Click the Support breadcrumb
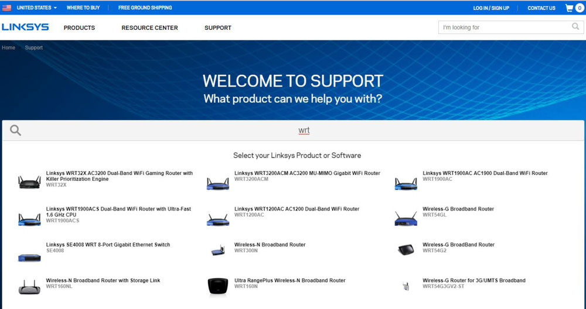 click(33, 48)
